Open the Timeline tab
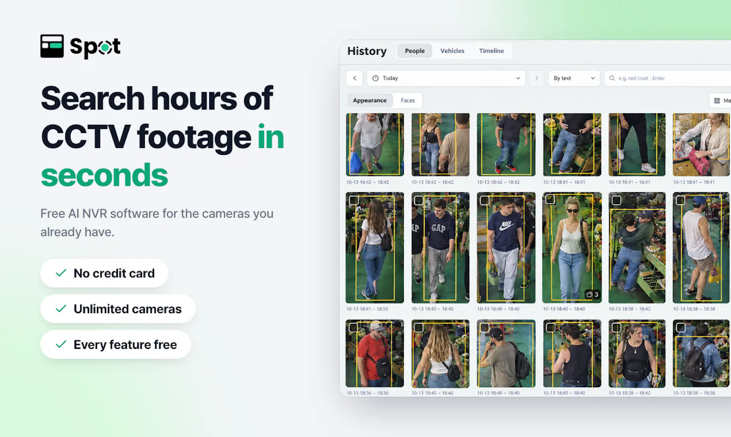Image resolution: width=731 pixels, height=437 pixels. click(492, 51)
